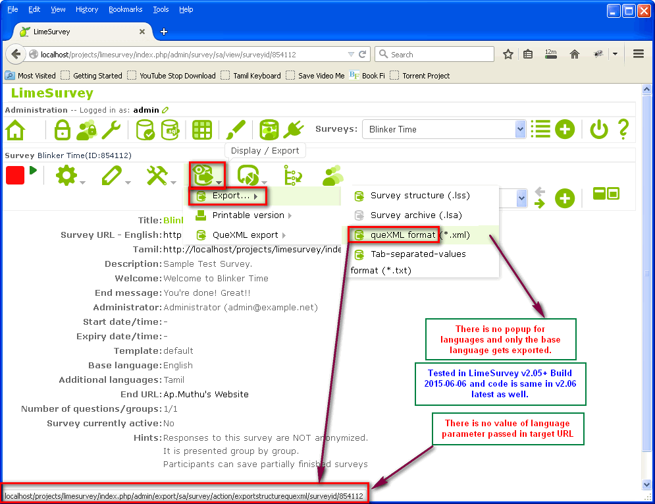Screen dimensions: 655x504
Task: Edit admin profile pencil icon
Action: coord(165,110)
